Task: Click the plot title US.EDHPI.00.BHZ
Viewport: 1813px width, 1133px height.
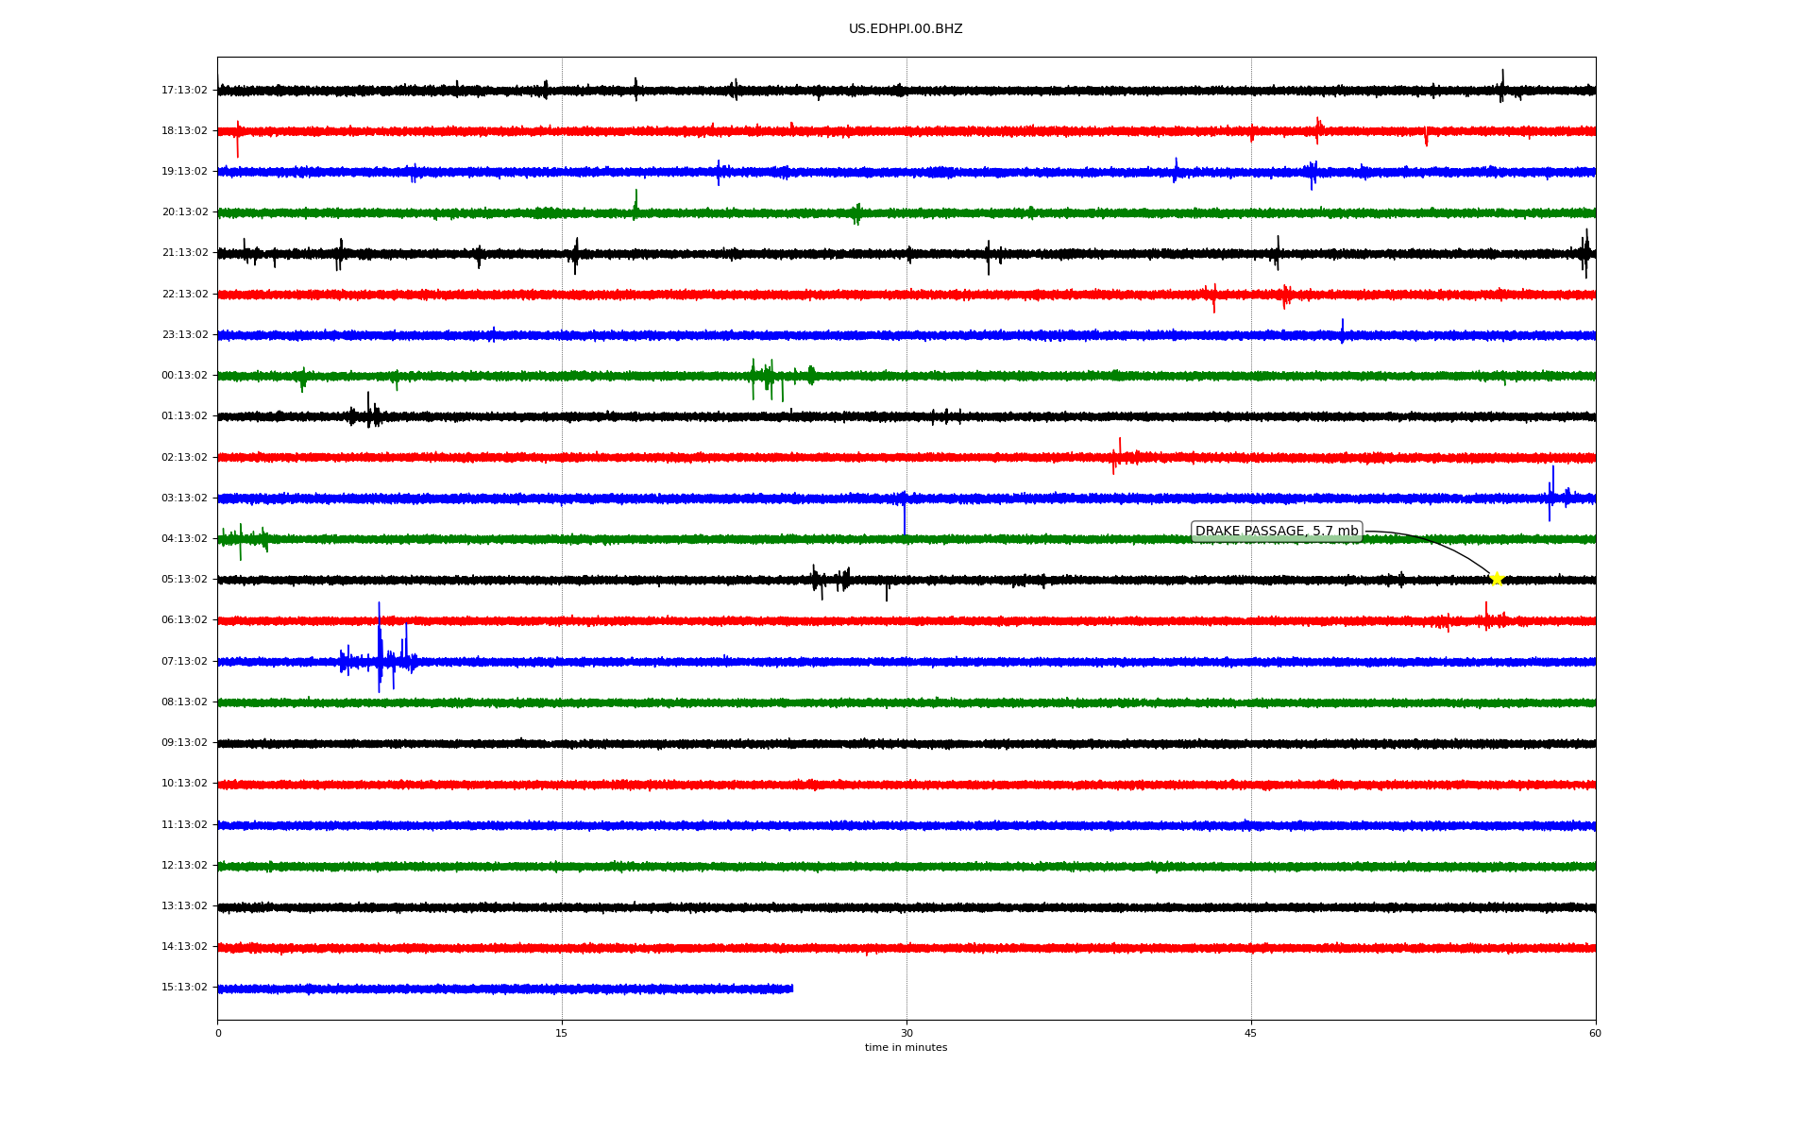Action: click(x=906, y=29)
